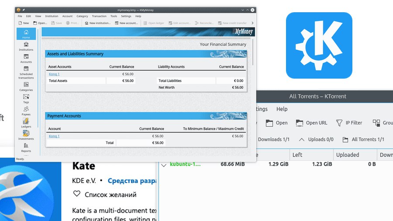Click Open ledger toolbar button

[154, 23]
